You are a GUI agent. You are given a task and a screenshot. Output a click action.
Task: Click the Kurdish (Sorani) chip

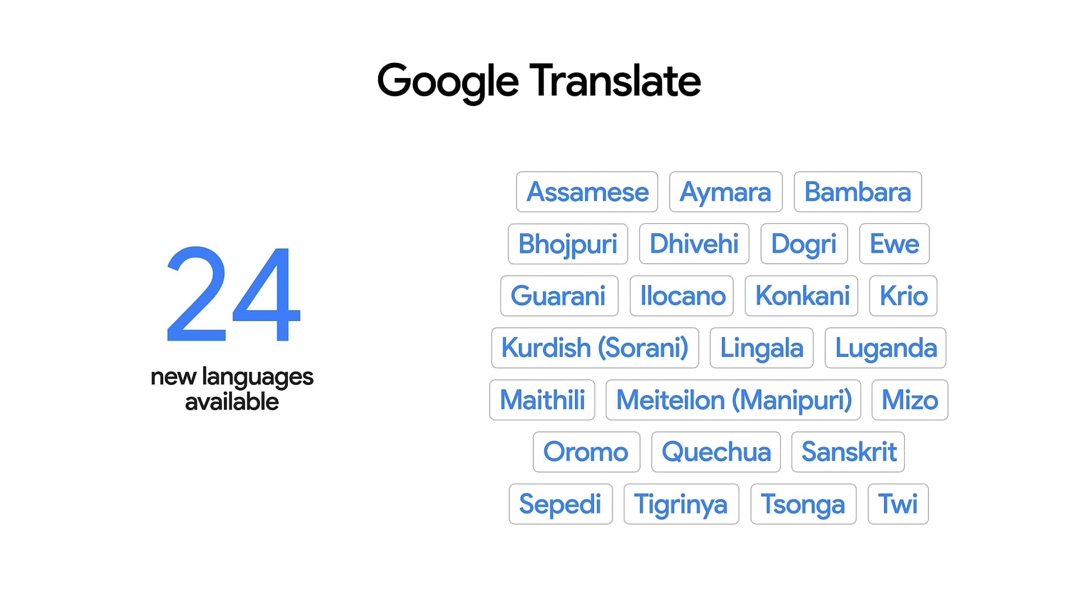pos(595,348)
